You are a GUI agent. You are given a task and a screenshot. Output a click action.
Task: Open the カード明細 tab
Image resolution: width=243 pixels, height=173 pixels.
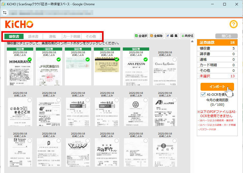pyautogui.click(x=71, y=36)
